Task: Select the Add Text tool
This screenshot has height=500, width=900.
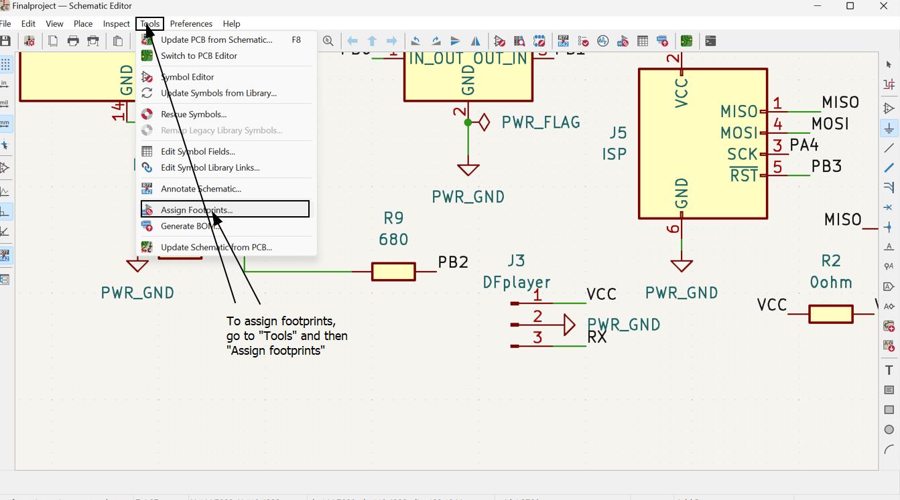Action: point(889,370)
